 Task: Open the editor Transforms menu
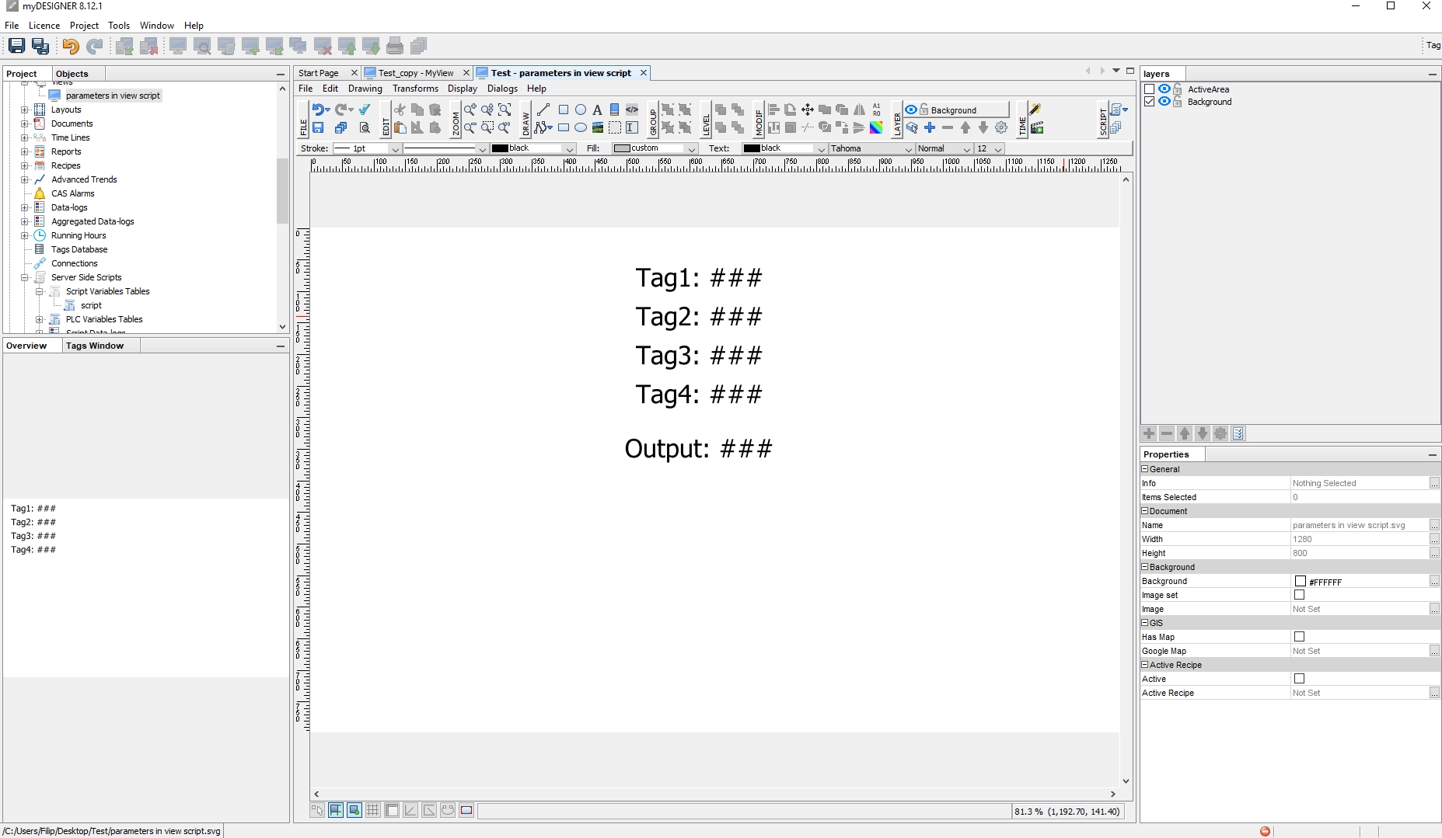coord(415,89)
